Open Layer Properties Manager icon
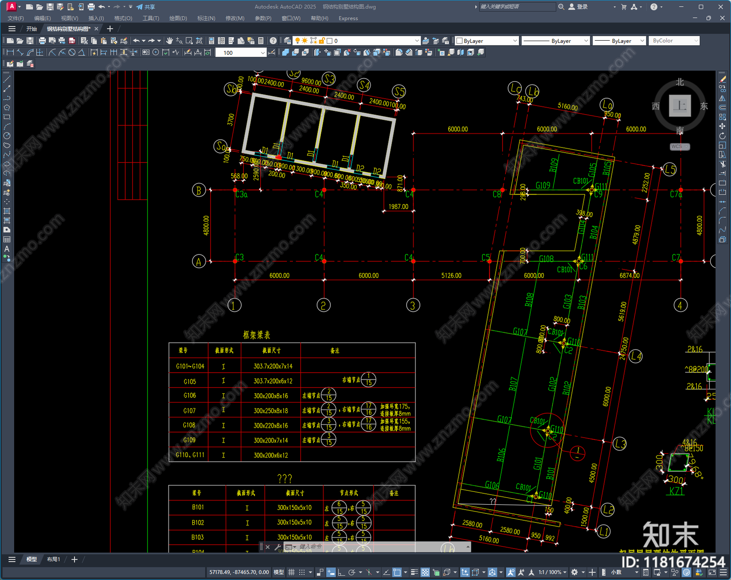This screenshot has width=731, height=580. [287, 41]
